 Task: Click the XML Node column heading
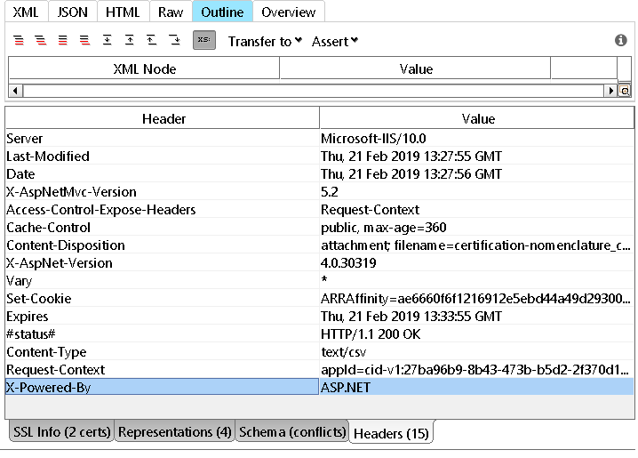tap(144, 68)
